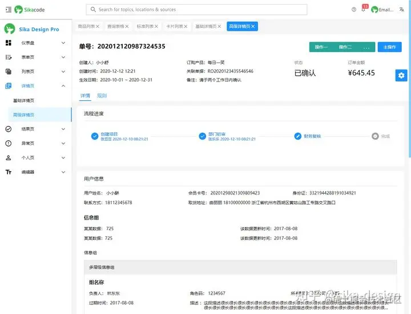The image size is (411, 314).
Task: Close the 卡片列表 tab
Action: click(x=186, y=26)
